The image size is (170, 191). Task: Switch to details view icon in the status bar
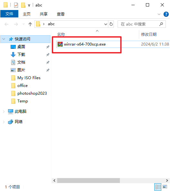pos(158,187)
